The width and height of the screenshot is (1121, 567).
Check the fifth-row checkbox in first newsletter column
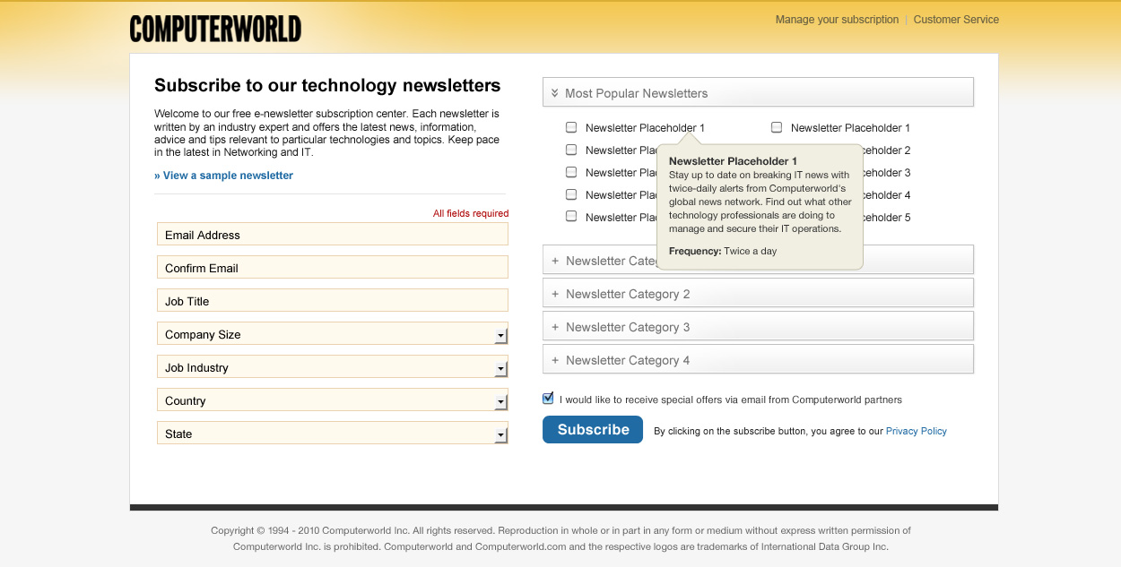pyautogui.click(x=571, y=216)
